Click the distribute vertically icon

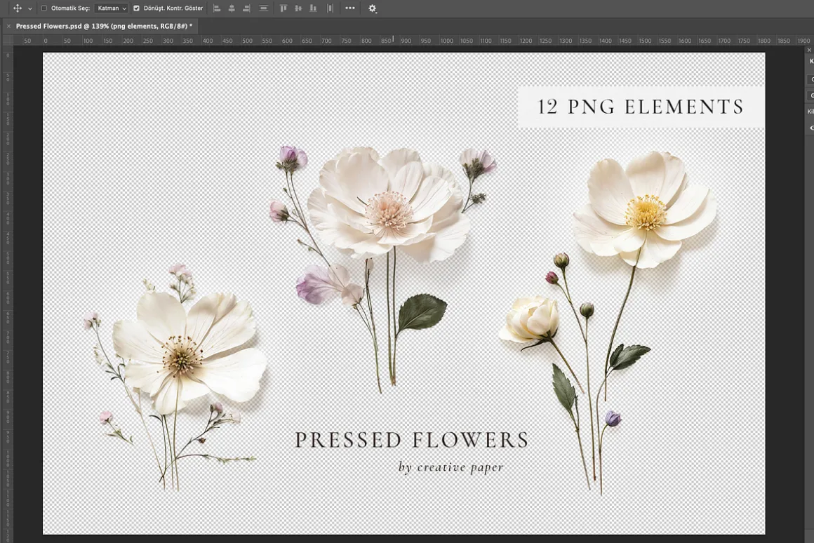[x=264, y=8]
